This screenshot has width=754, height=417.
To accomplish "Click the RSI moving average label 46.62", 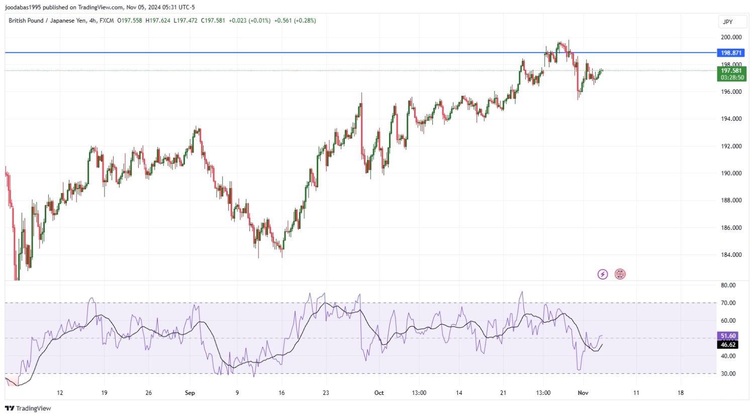I will pos(728,345).
